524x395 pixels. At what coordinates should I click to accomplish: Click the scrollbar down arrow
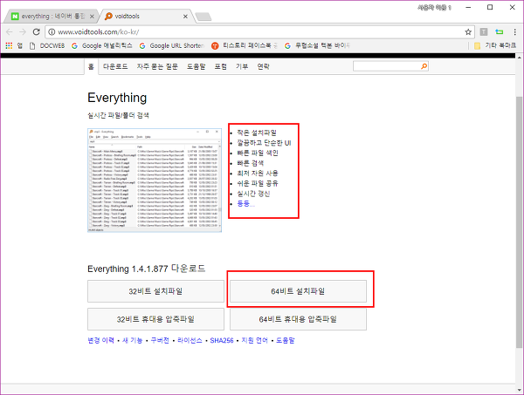point(520,389)
